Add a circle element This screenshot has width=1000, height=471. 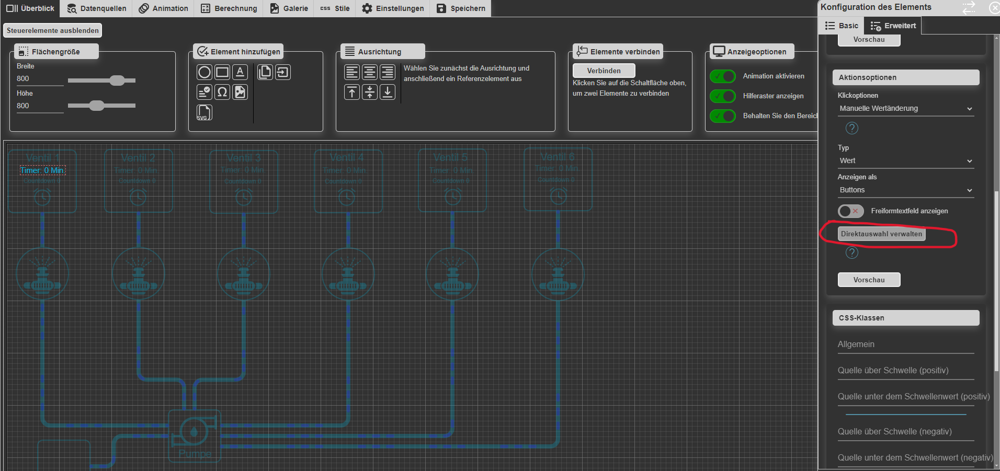(204, 72)
